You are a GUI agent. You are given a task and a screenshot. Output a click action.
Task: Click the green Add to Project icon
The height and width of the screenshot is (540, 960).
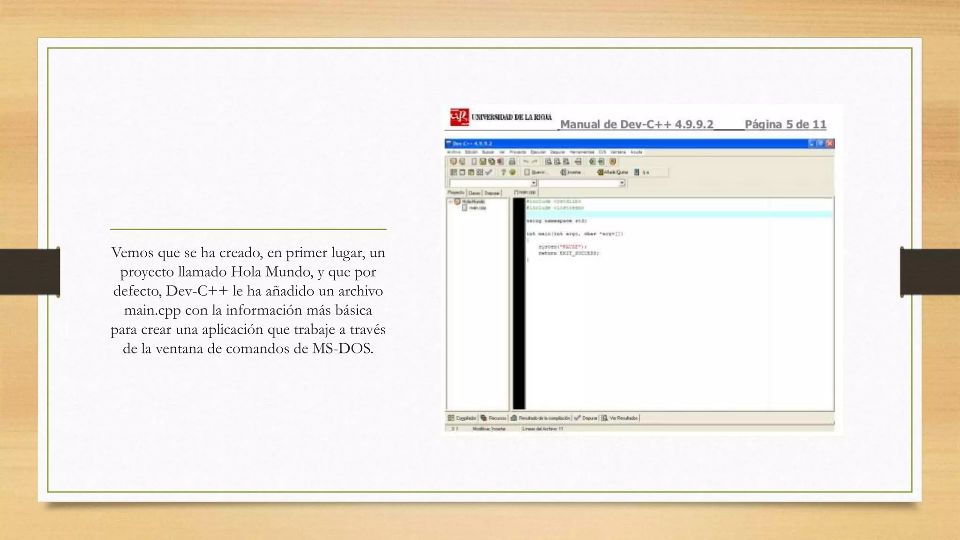tap(592, 161)
